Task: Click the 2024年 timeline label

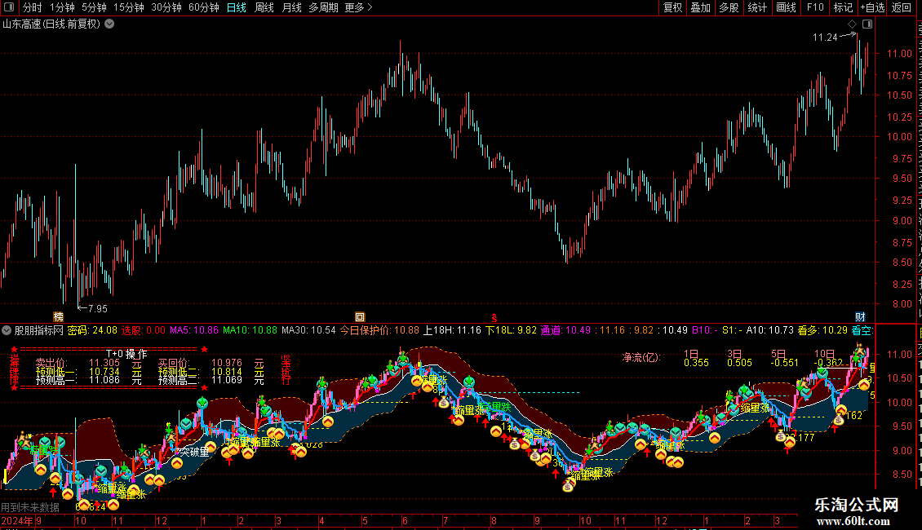Action: click(x=17, y=520)
